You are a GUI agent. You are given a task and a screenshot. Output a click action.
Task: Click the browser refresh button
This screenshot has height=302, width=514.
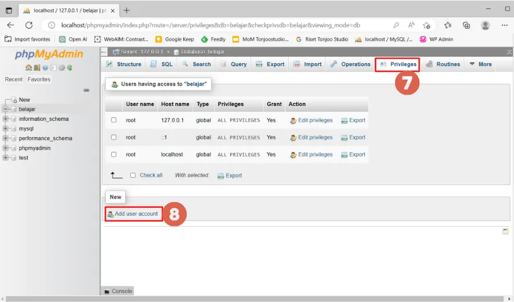point(29,25)
